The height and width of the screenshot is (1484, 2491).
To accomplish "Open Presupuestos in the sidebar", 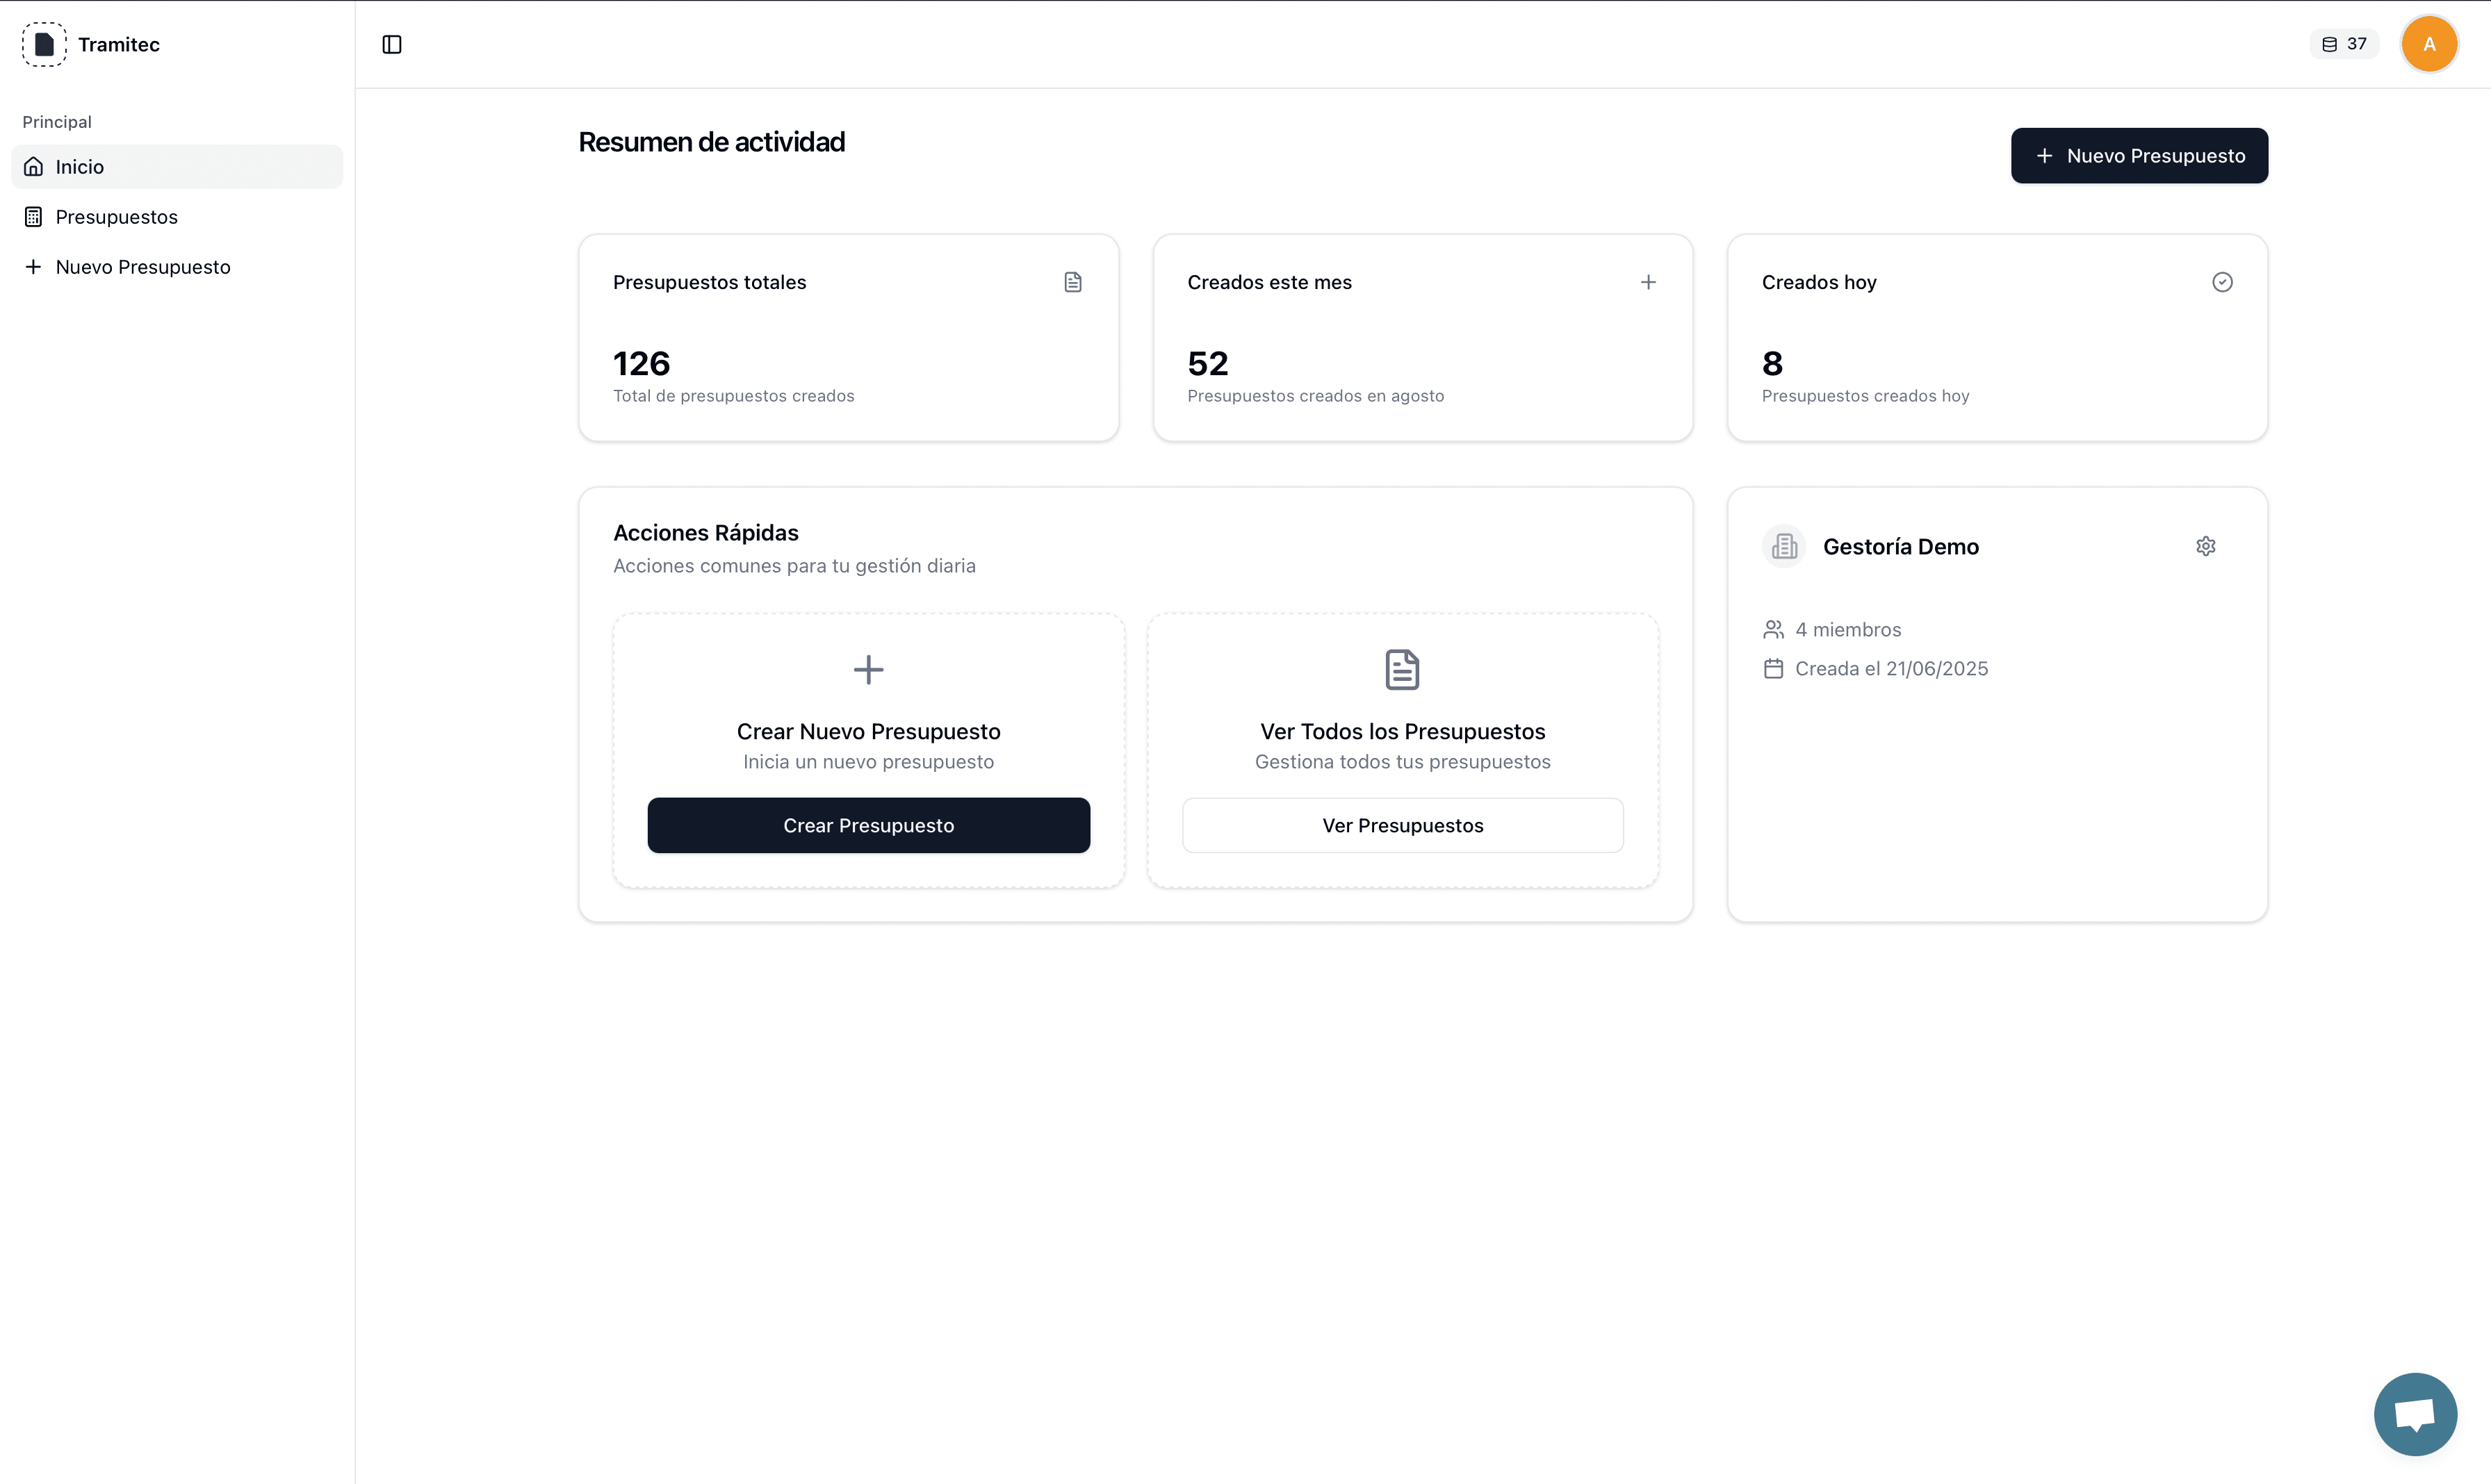I will [116, 217].
